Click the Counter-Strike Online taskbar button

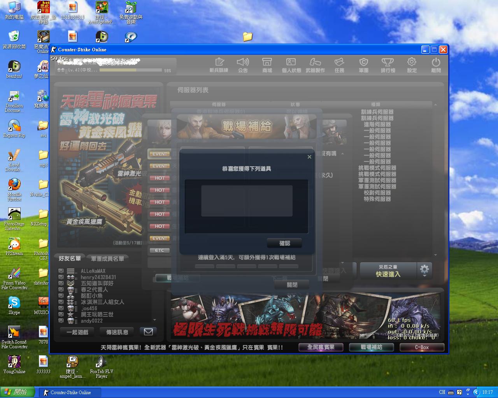click(x=70, y=393)
